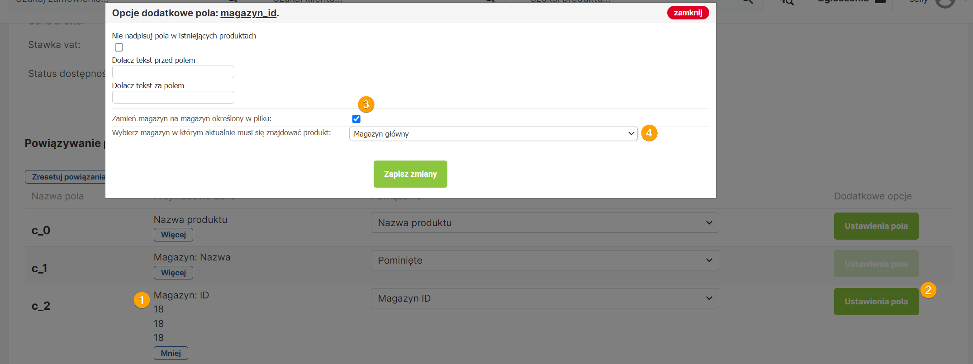Open the 'Magazyn główny' warehouse dropdown

tap(493, 134)
